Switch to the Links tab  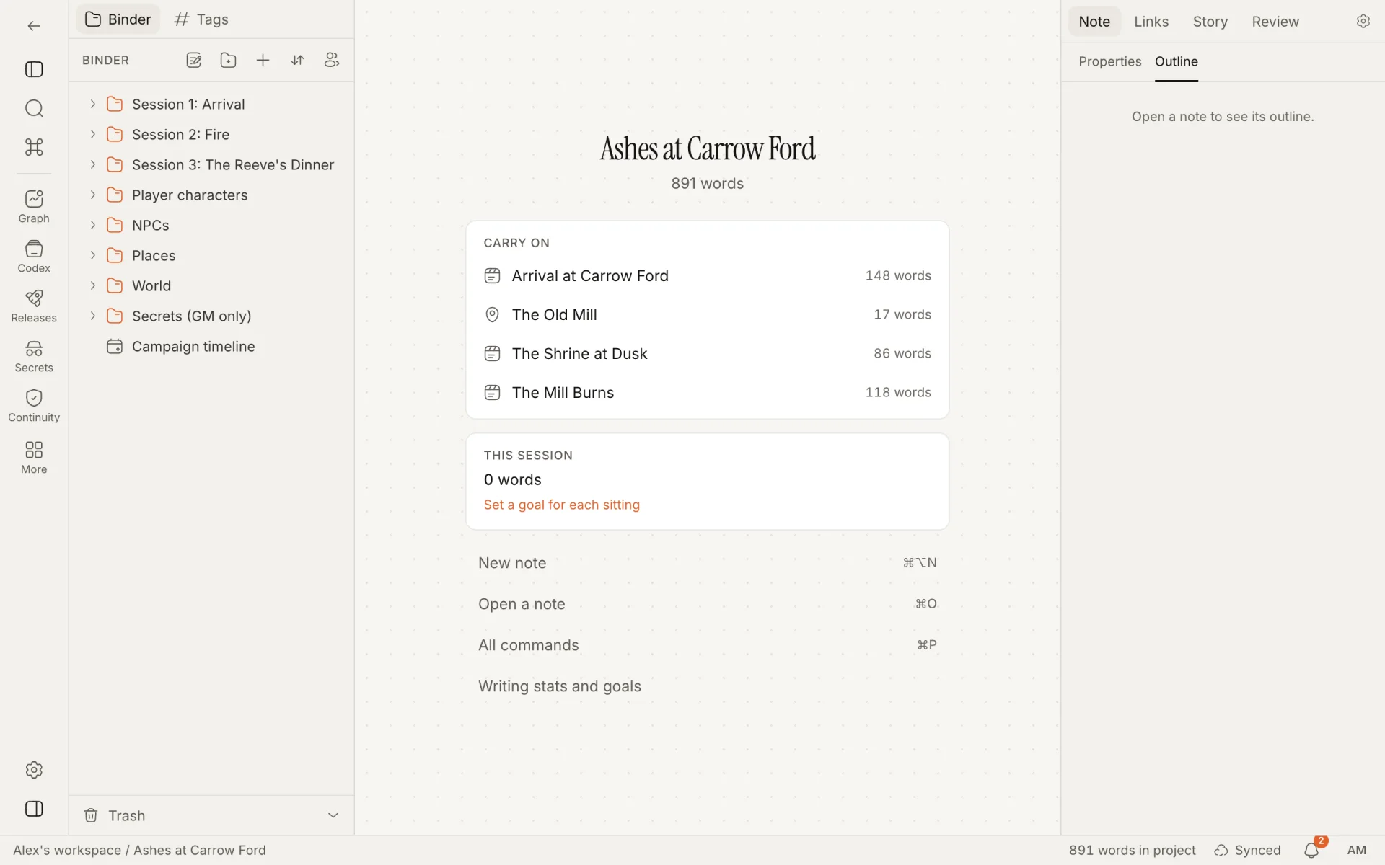click(1151, 22)
